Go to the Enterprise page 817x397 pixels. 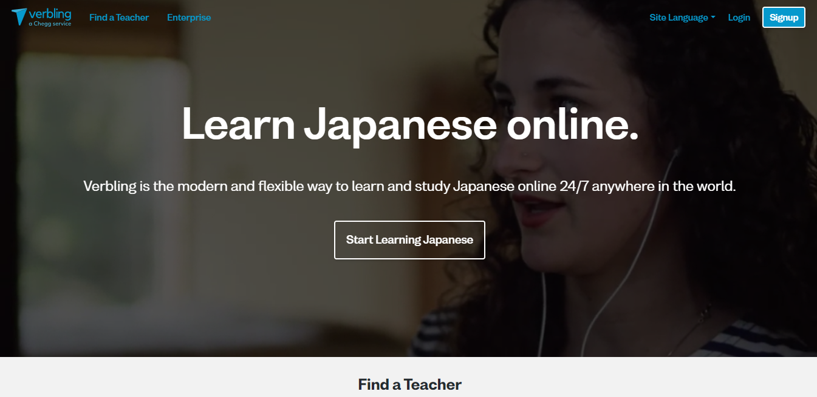pos(189,18)
